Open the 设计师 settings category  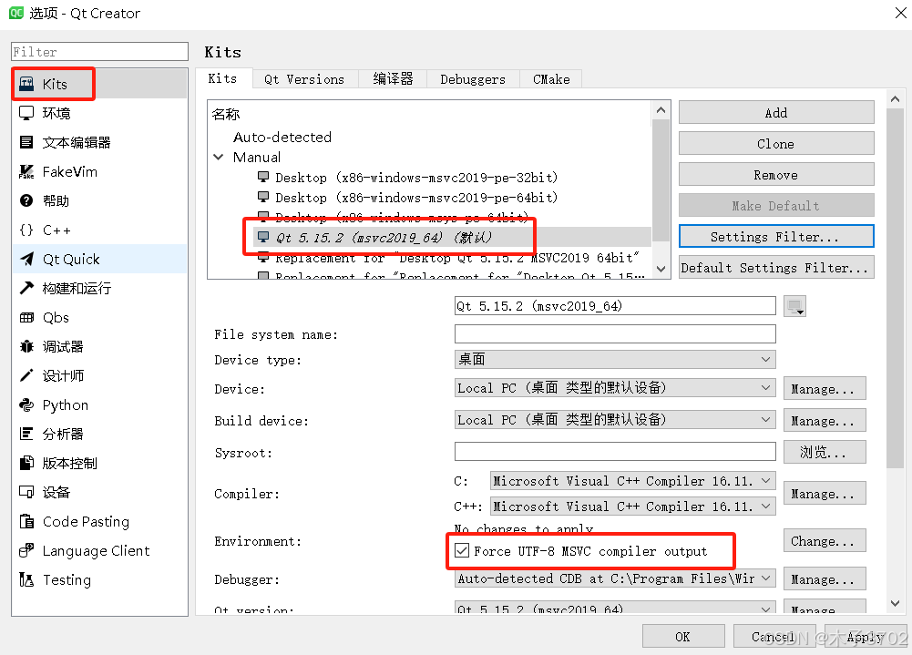(x=99, y=375)
